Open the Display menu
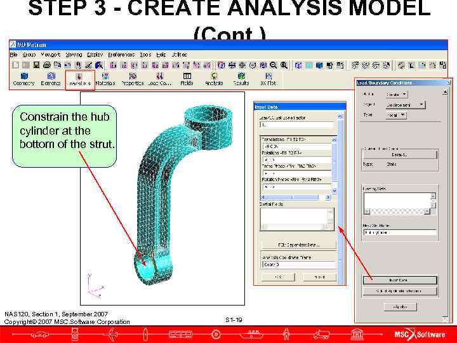This screenshot has height=343, width=457. click(95, 55)
